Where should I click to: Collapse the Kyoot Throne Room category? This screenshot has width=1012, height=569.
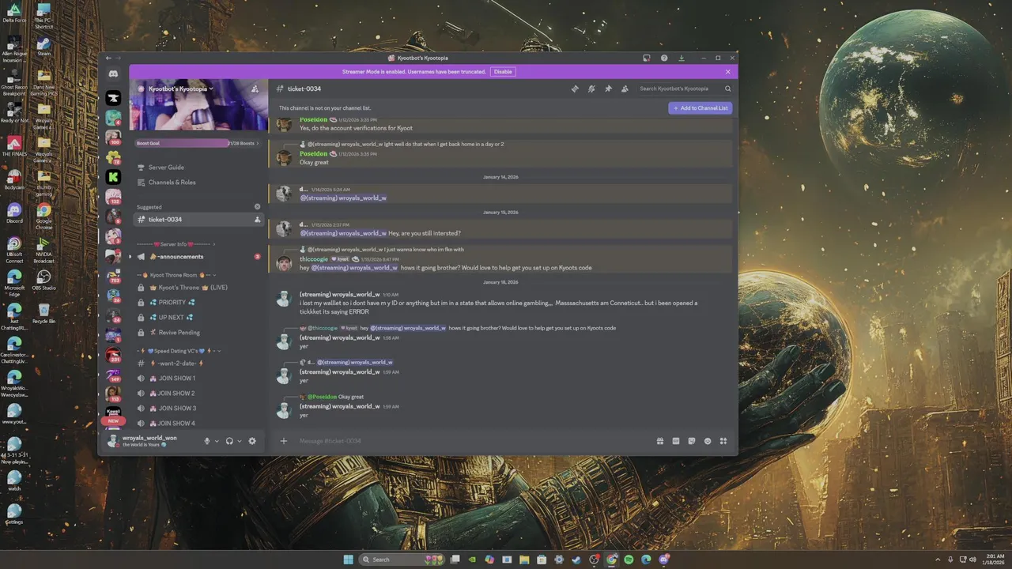(176, 275)
